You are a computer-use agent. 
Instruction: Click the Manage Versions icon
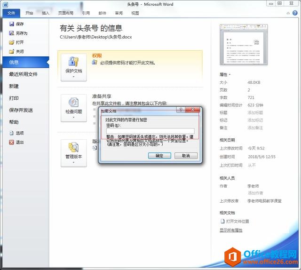pos(73,148)
